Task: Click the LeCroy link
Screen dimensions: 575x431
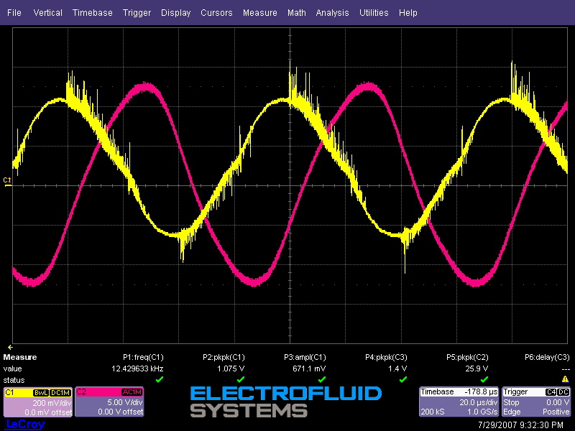Action: tap(25, 425)
